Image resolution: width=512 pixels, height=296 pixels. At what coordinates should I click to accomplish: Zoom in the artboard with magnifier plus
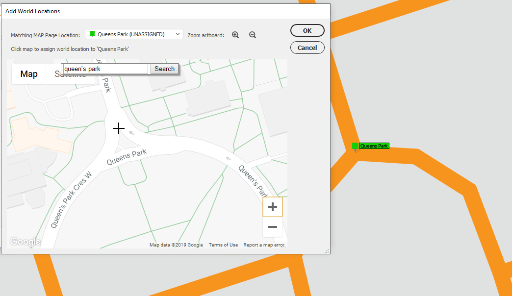235,35
